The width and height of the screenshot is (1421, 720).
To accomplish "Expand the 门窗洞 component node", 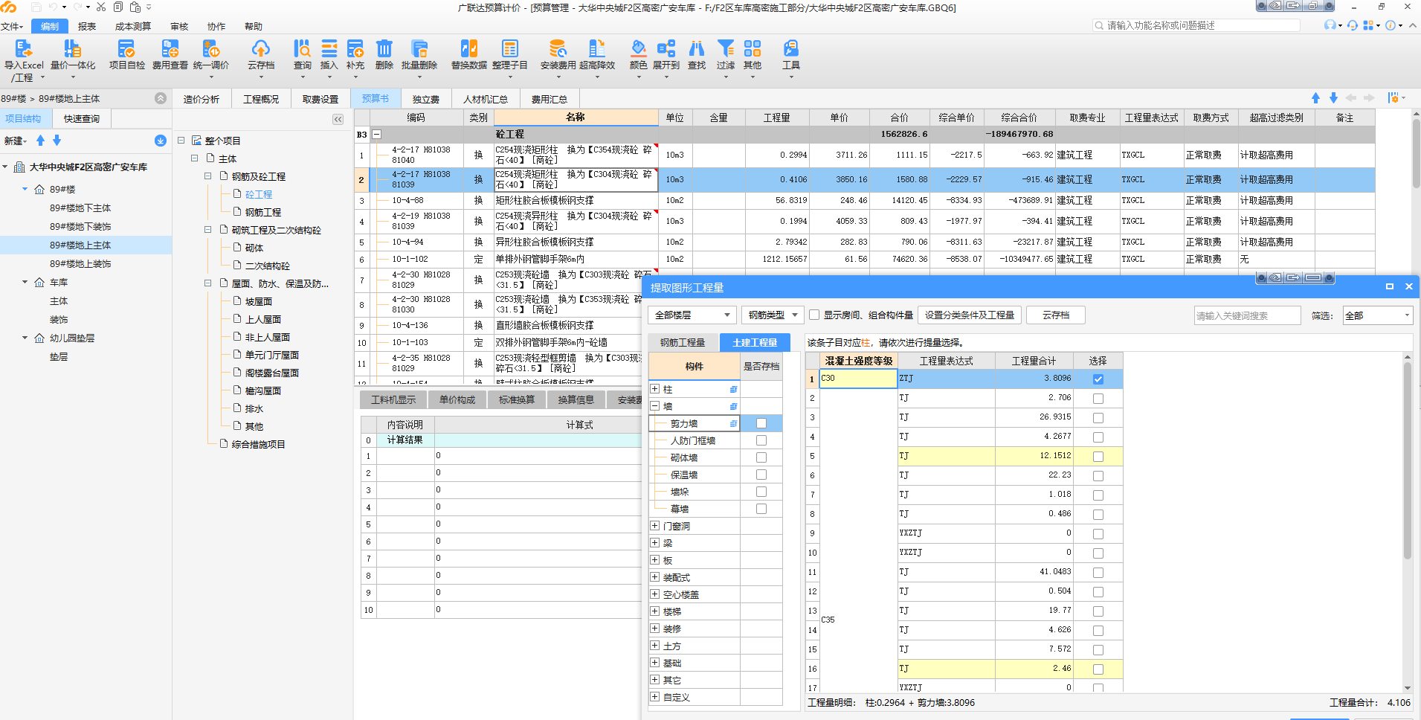I will coord(654,526).
